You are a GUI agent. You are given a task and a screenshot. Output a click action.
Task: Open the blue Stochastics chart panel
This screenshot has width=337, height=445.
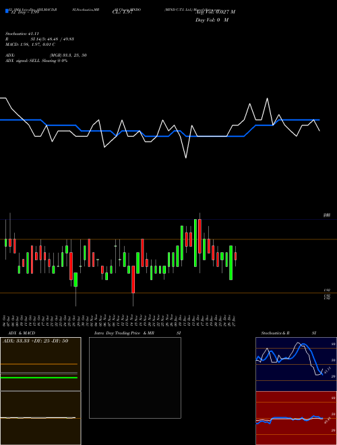pos(296,364)
